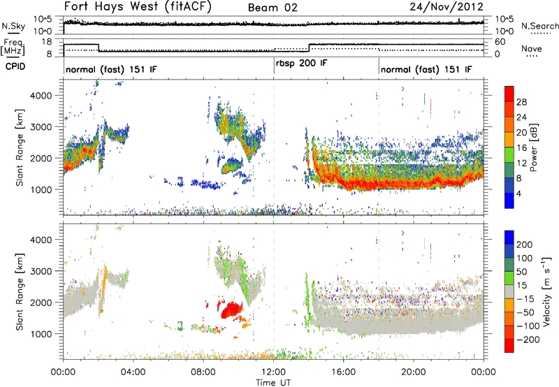Click the '18' frequency axis tick

(47, 42)
